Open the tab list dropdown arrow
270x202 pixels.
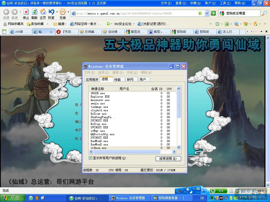pyautogui.click(x=261, y=32)
